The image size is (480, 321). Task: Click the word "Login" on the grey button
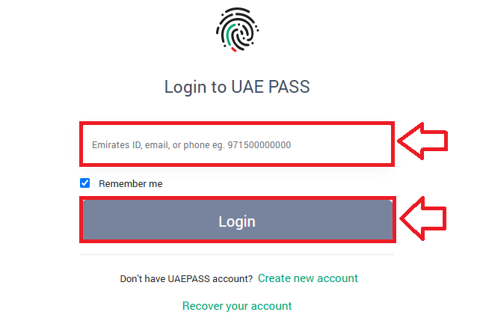click(237, 221)
